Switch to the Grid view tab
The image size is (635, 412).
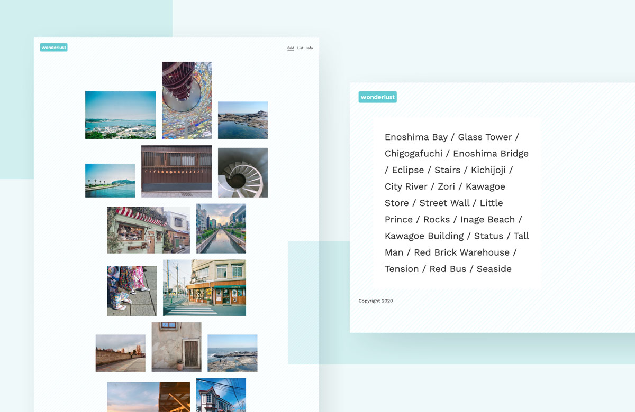click(x=291, y=48)
